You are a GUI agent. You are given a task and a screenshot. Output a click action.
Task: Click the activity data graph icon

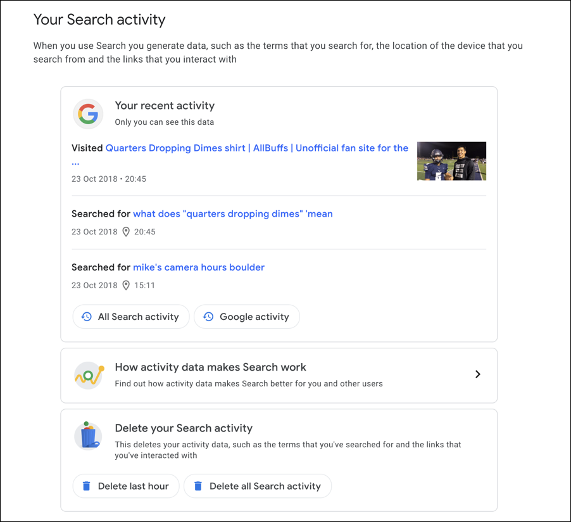click(x=89, y=376)
